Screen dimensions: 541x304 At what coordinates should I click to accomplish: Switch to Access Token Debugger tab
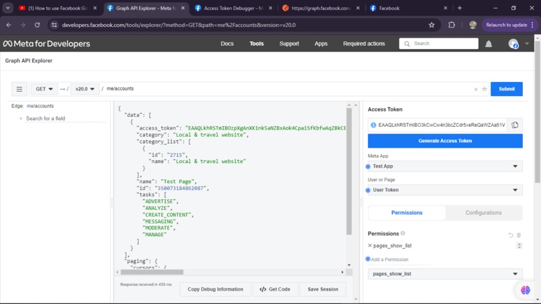[233, 8]
